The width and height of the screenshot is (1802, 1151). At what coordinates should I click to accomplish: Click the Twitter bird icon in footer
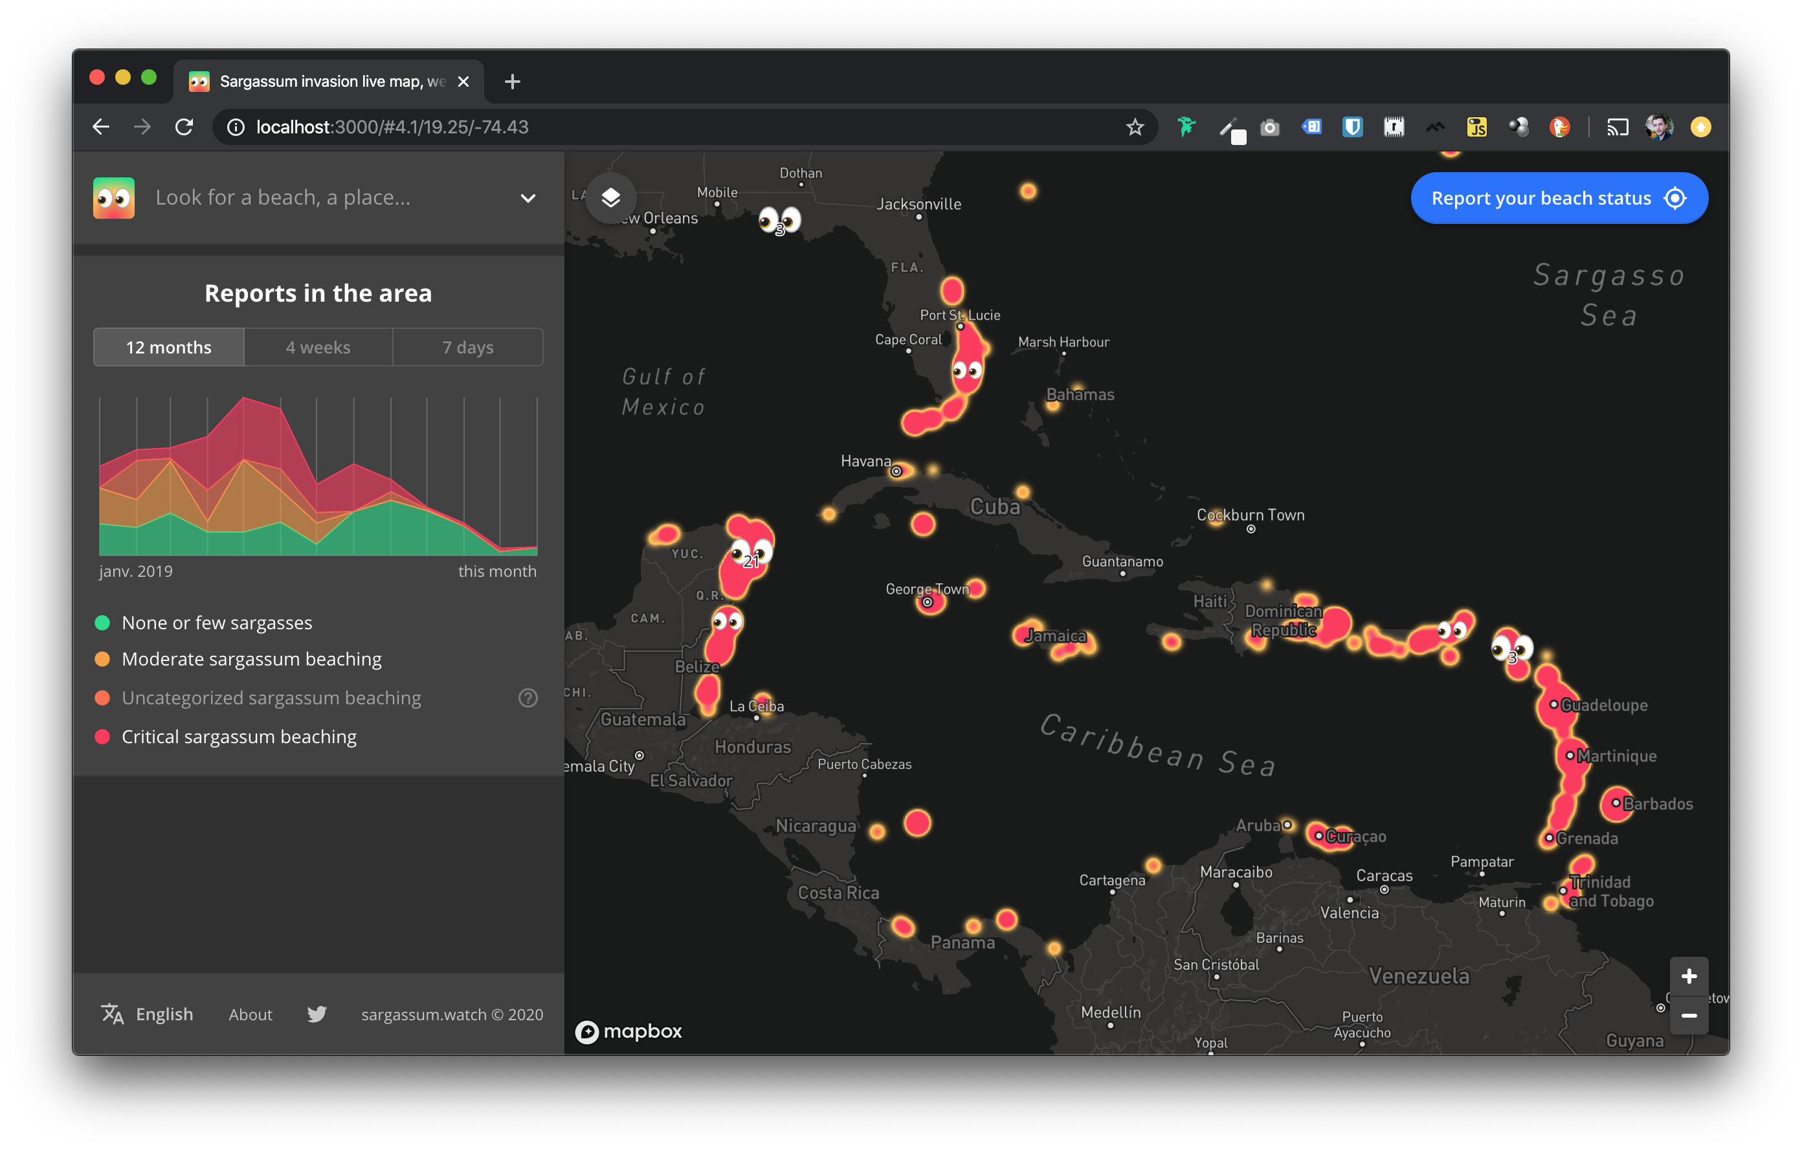click(x=317, y=1014)
